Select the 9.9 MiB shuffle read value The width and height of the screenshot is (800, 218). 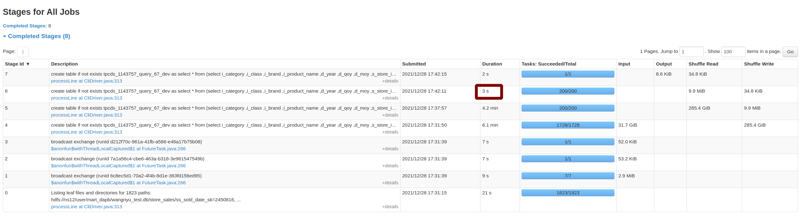697,91
